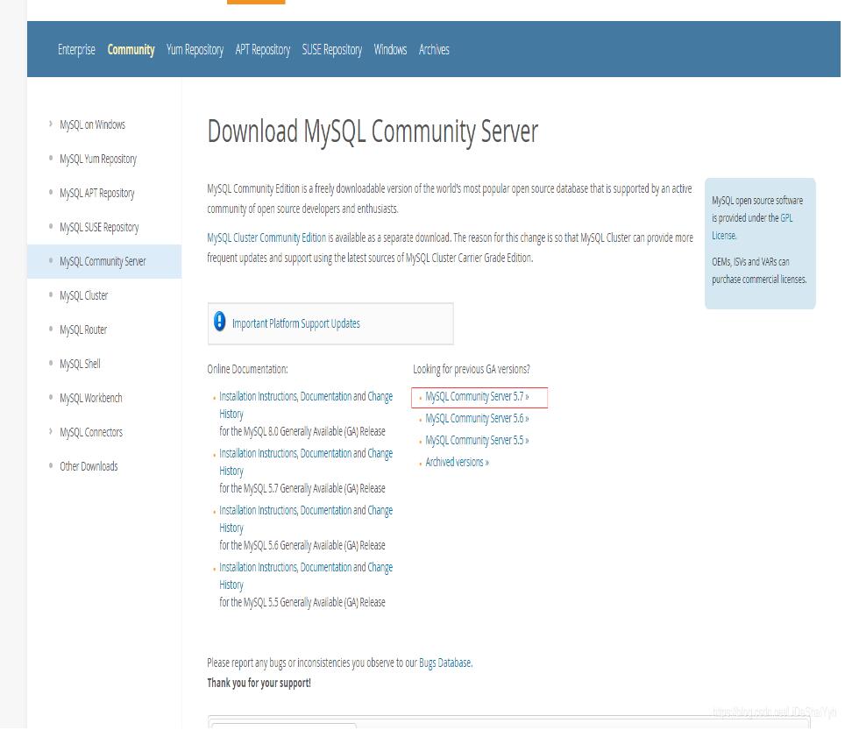Open the APT Repository tab
The height and width of the screenshot is (730, 852).
click(262, 50)
